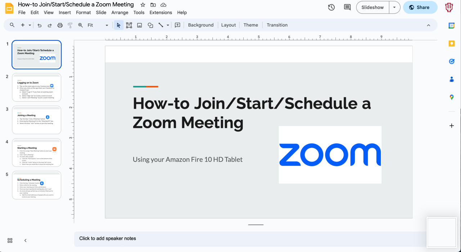Hide the menus with chevron
461x252 pixels.
[x=429, y=25]
